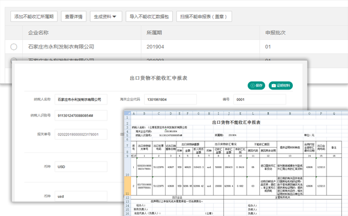Screen dimensions: 348x216
Task: Click the 所属期 column header
Action: 154,32
